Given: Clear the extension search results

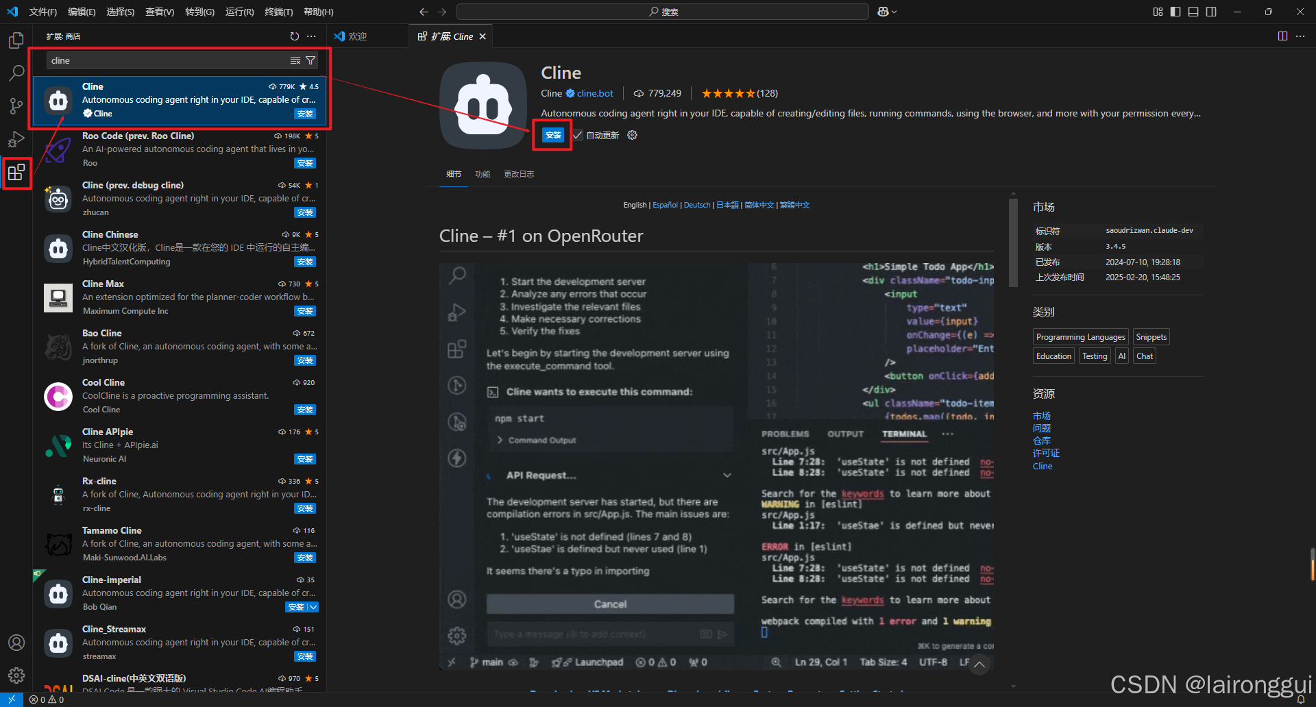Looking at the screenshot, I should 295,60.
